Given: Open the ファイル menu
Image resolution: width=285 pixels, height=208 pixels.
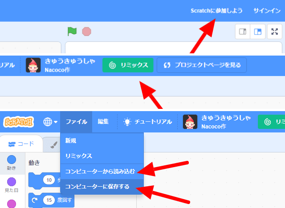Looking at the screenshot, I should [x=76, y=122].
